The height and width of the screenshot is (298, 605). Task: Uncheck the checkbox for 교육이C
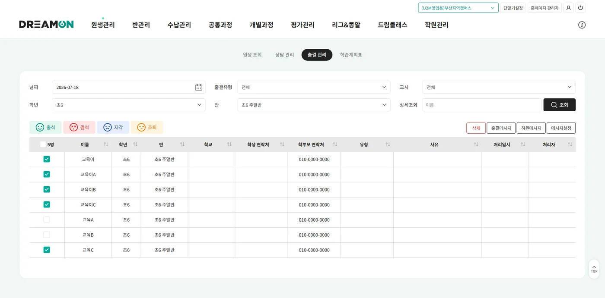pyautogui.click(x=47, y=204)
